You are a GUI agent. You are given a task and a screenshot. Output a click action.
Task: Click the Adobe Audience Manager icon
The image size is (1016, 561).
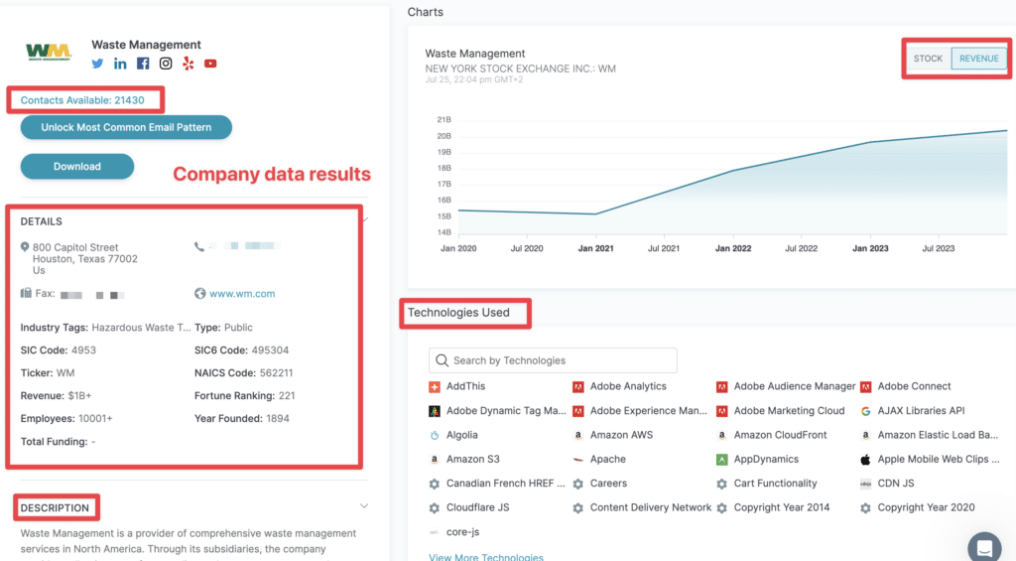pos(722,387)
